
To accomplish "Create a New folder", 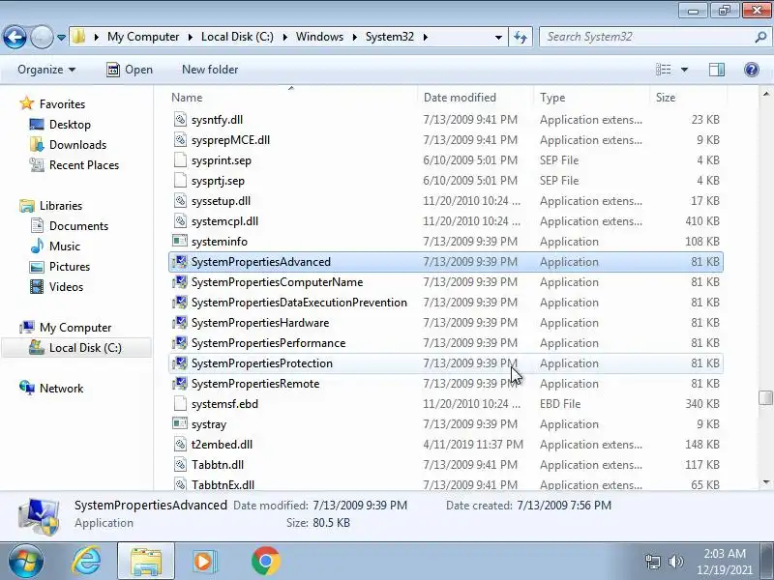I will [210, 70].
